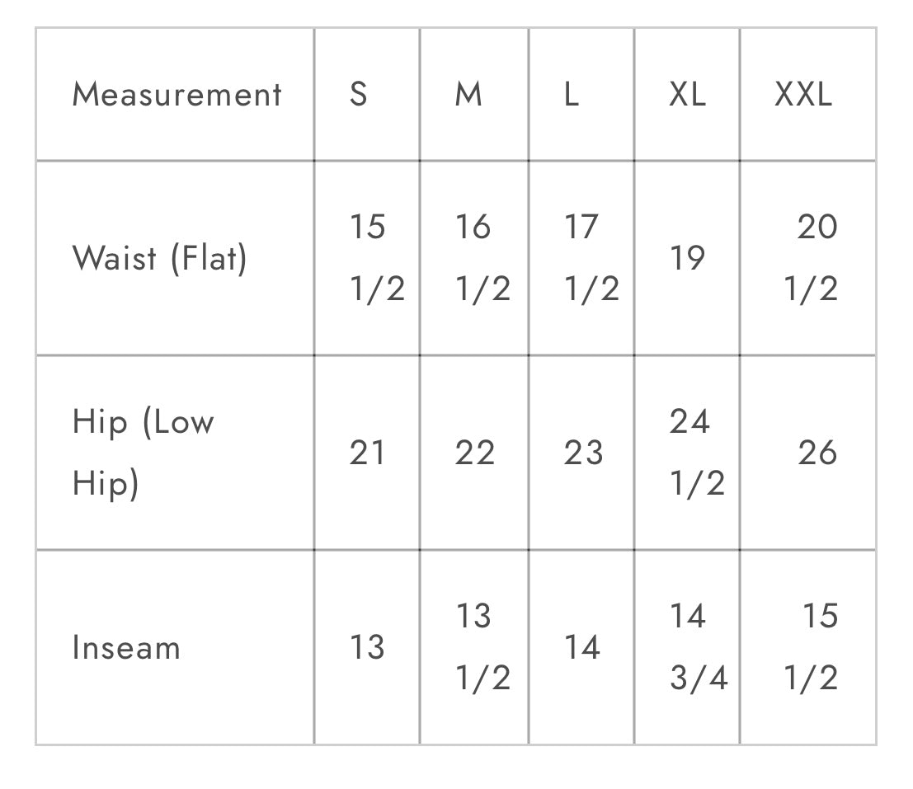Select the XXL size column header
The width and height of the screenshot is (913, 789).
pyautogui.click(x=803, y=94)
